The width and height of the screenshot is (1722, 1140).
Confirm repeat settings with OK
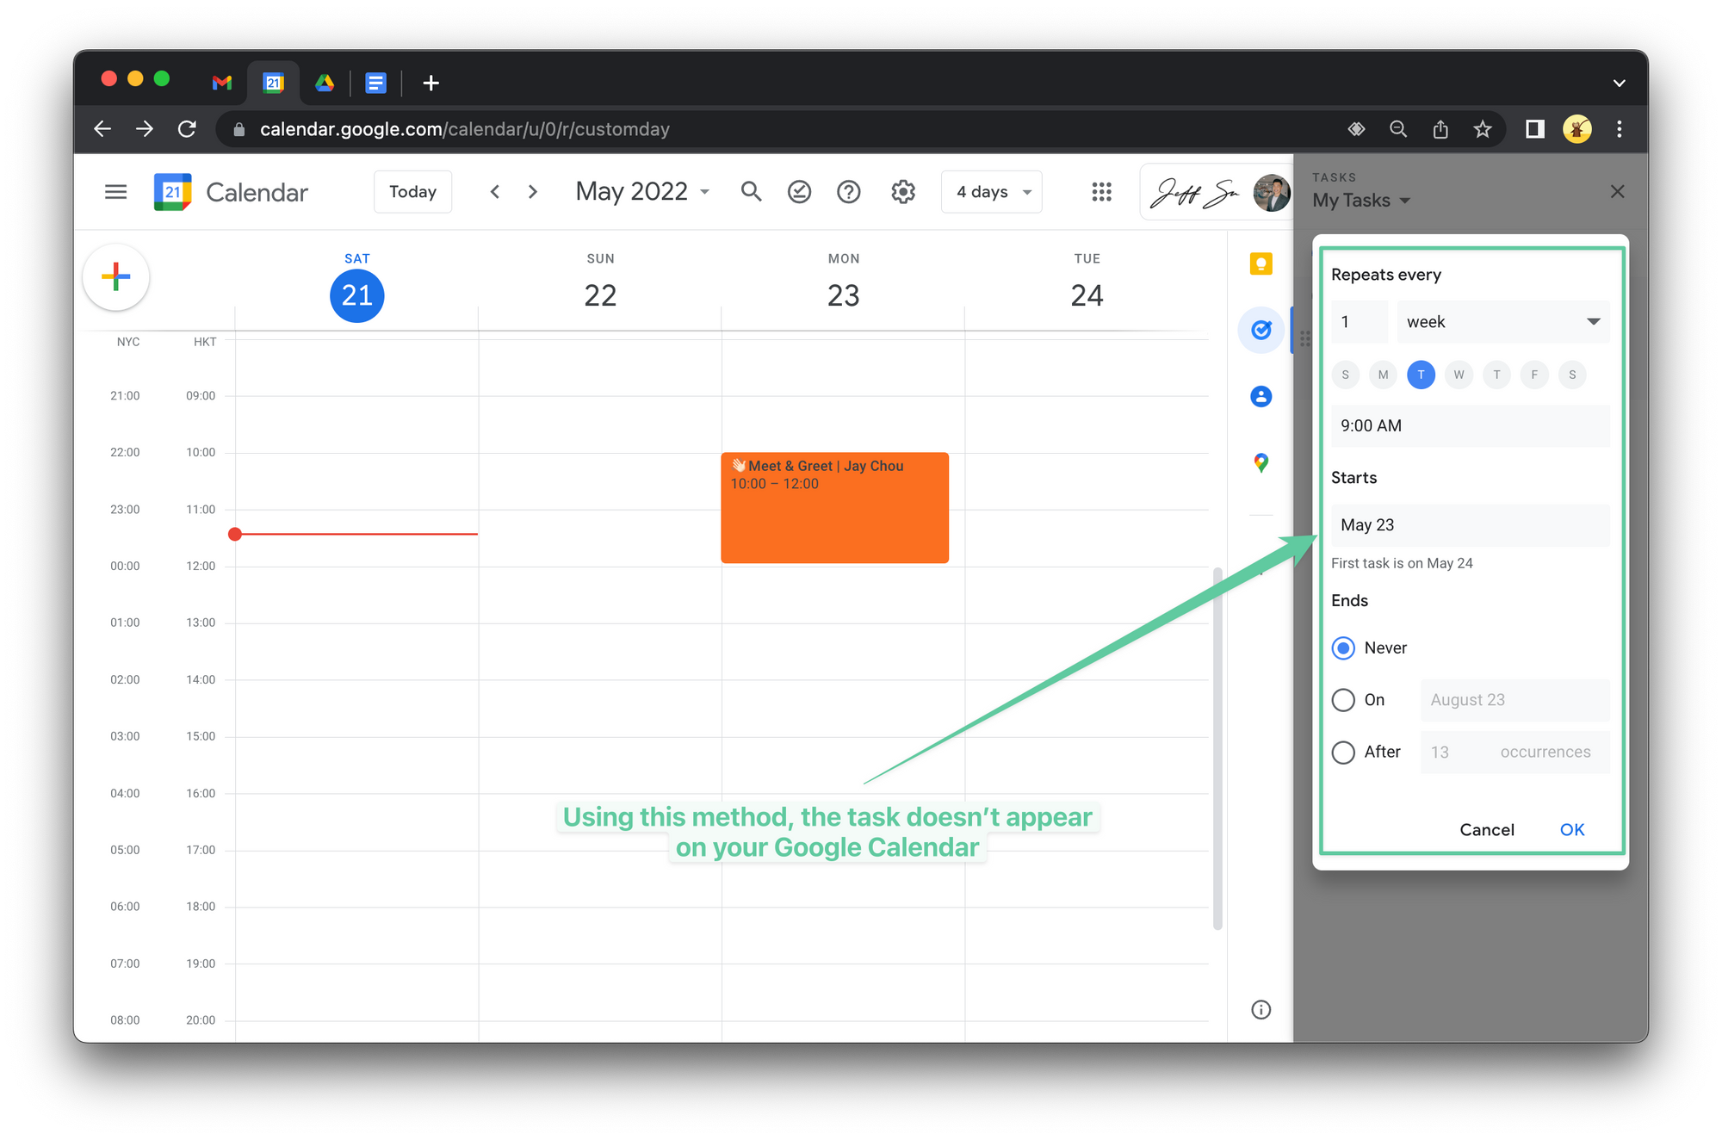tap(1572, 829)
